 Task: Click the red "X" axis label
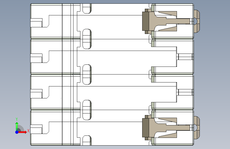click(28, 131)
